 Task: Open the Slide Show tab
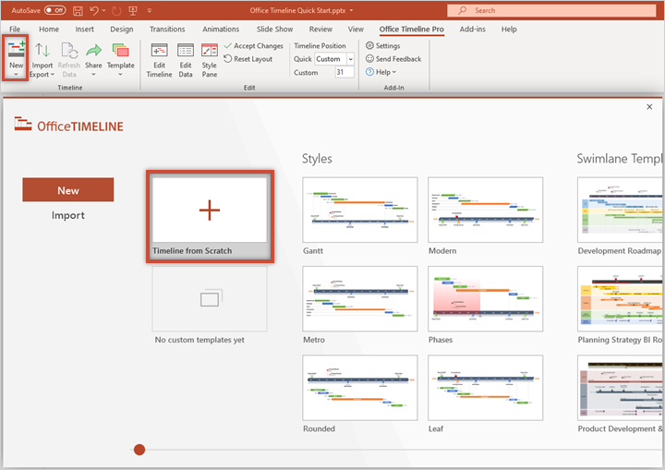[274, 30]
